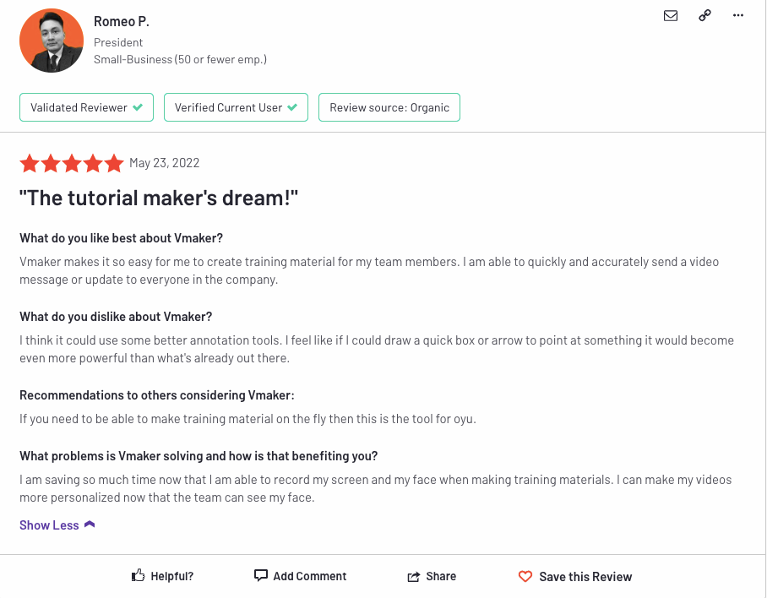Open Romeo P.'s profile photo
The width and height of the screenshot is (767, 598).
pos(52,40)
